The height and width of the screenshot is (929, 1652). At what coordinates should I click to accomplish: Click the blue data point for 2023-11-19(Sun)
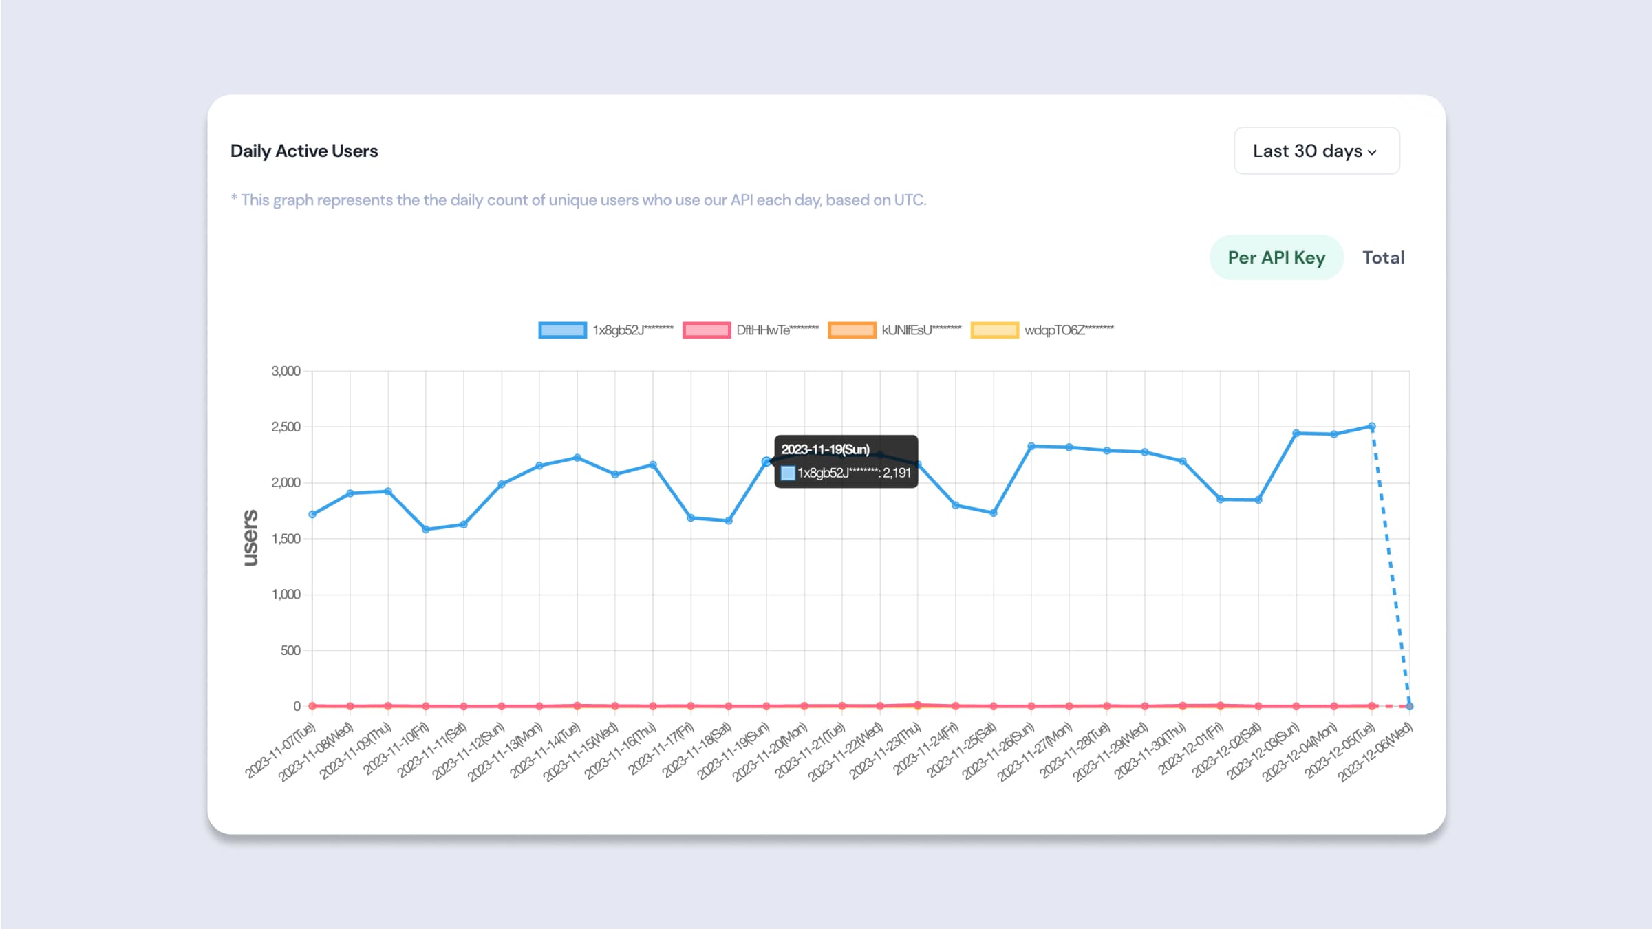point(766,462)
